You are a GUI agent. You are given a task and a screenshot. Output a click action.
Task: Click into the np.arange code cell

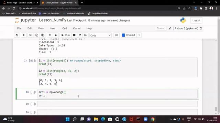118,94
